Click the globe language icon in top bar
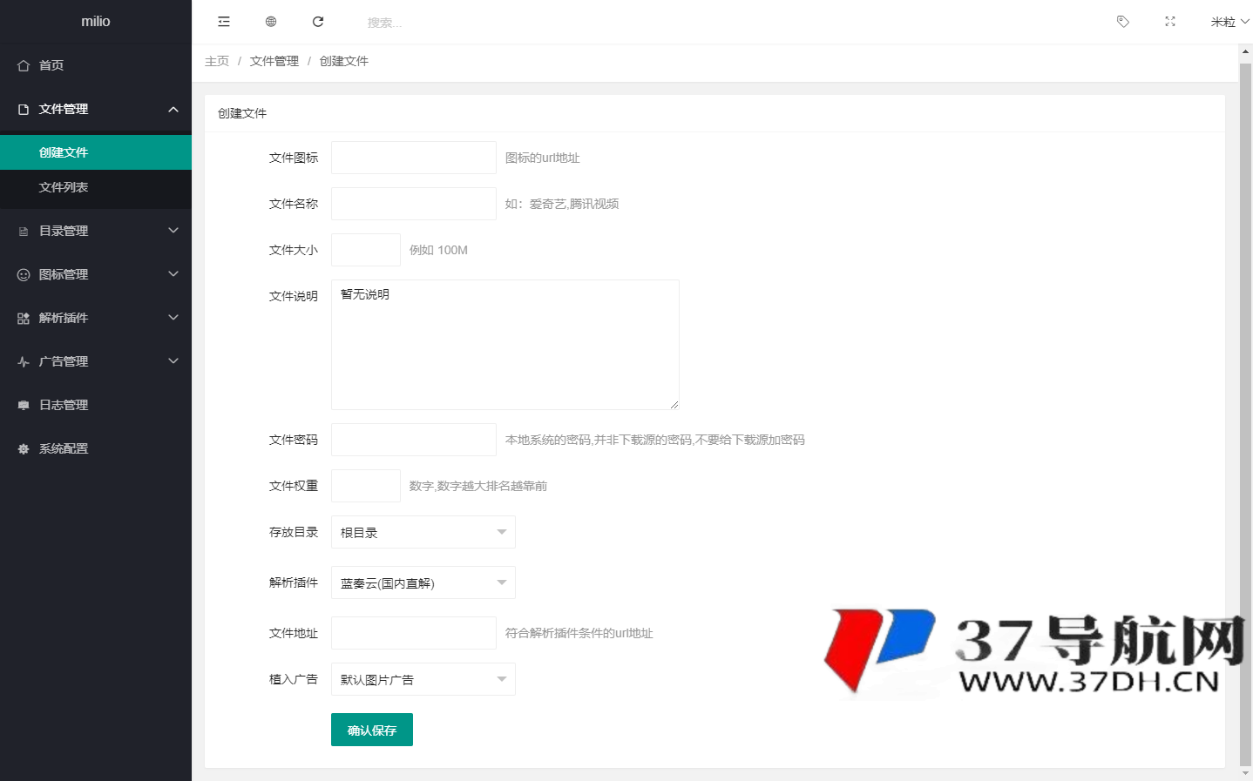 270,21
